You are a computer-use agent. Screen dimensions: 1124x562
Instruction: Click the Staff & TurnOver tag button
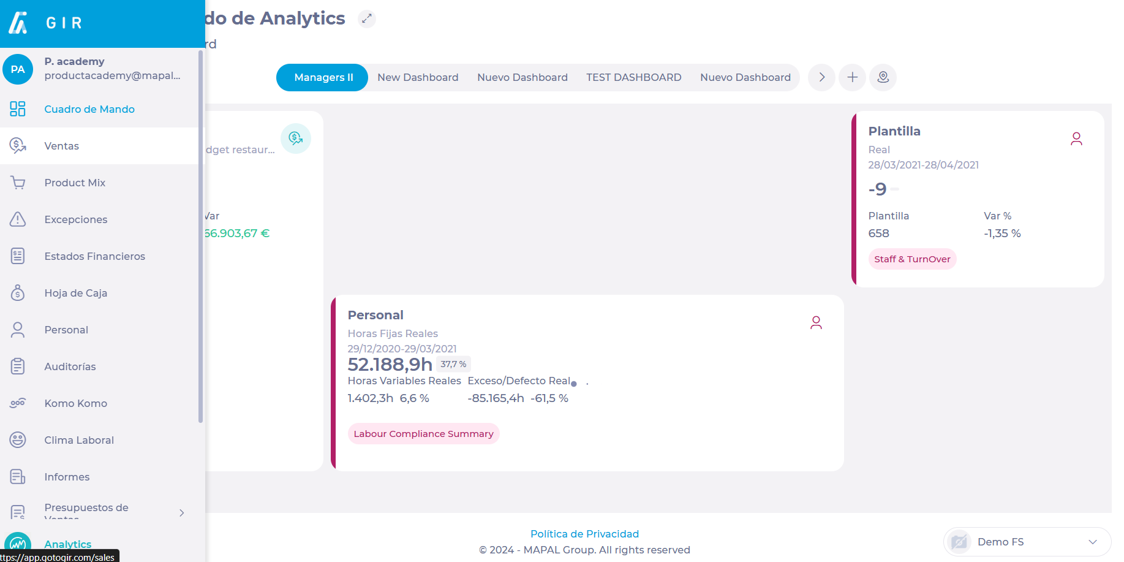912,259
